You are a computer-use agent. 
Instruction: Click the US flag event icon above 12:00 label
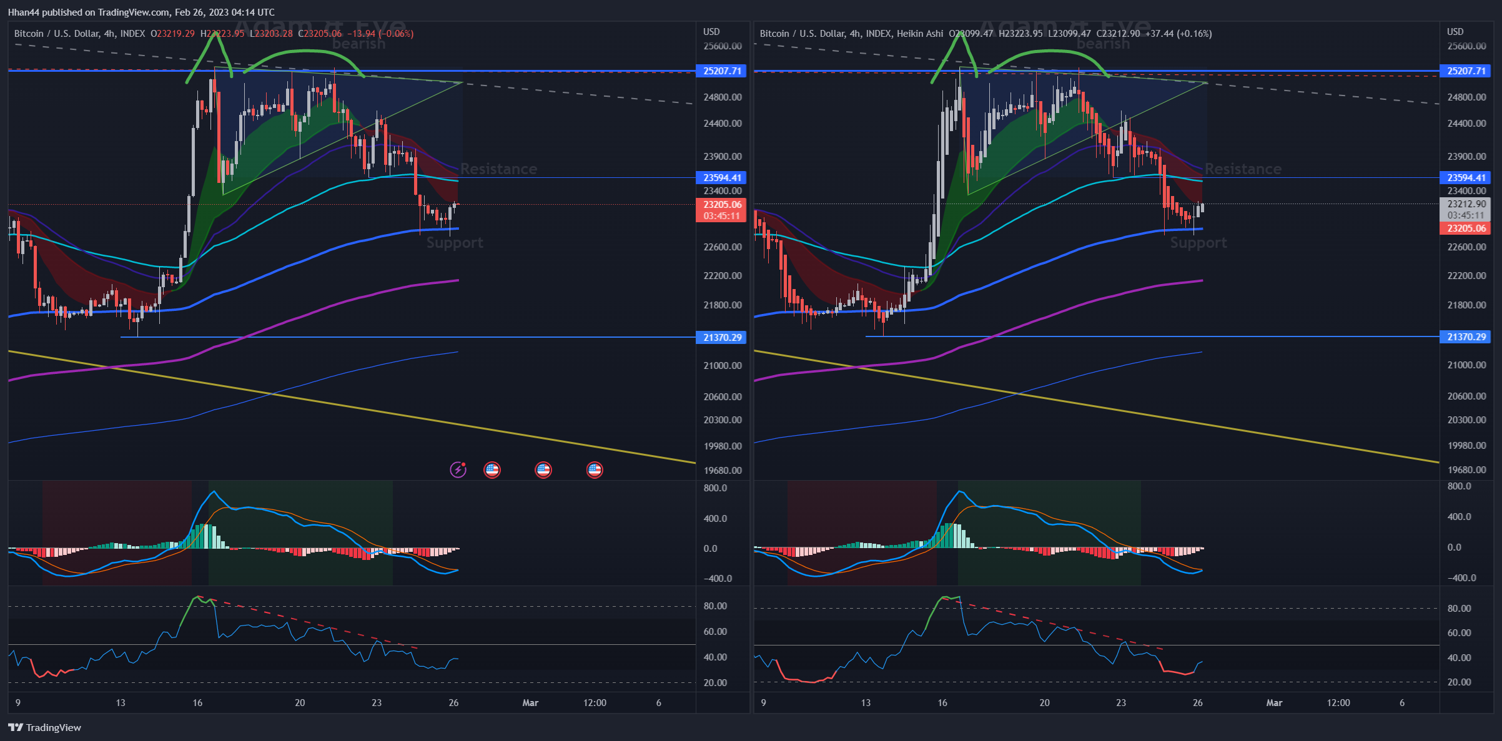coord(595,469)
